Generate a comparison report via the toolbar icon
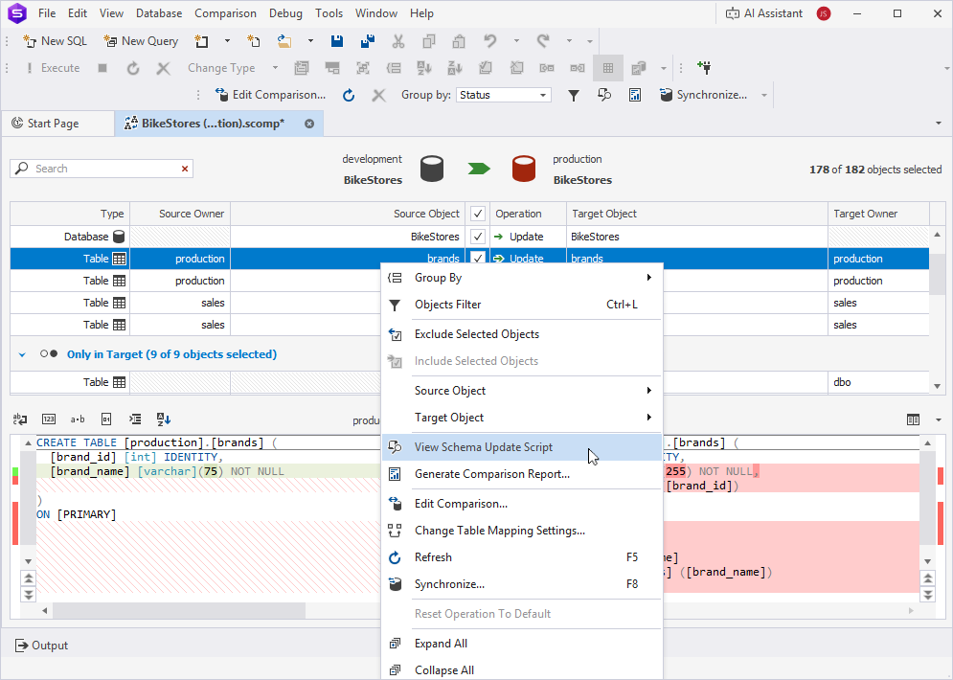The width and height of the screenshot is (953, 680). coord(634,95)
